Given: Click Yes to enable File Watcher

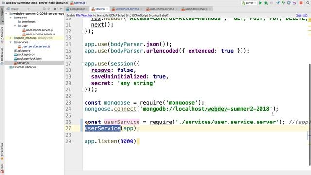Looking at the screenshot, I should [299, 15].
